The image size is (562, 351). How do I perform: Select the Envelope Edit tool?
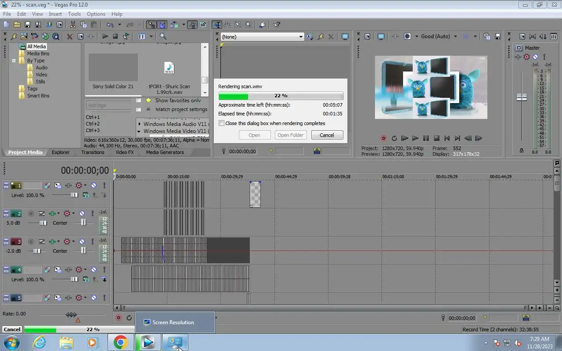coord(227,25)
